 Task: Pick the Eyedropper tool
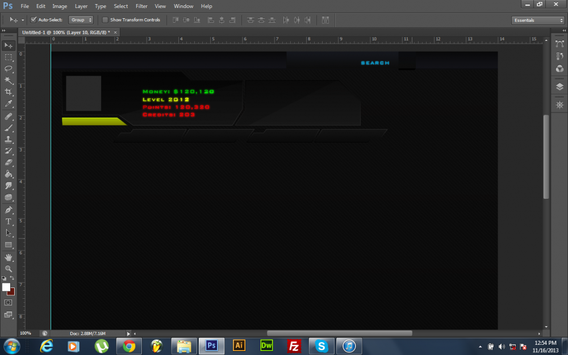pos(9,104)
